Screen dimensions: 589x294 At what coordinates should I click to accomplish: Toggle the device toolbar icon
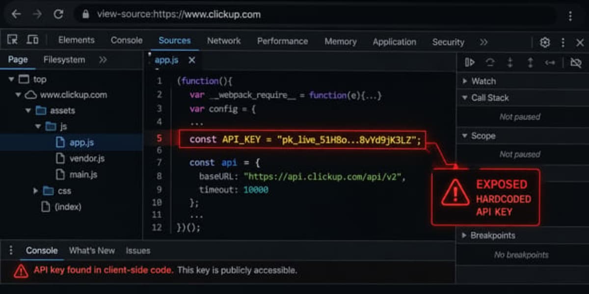(32, 40)
